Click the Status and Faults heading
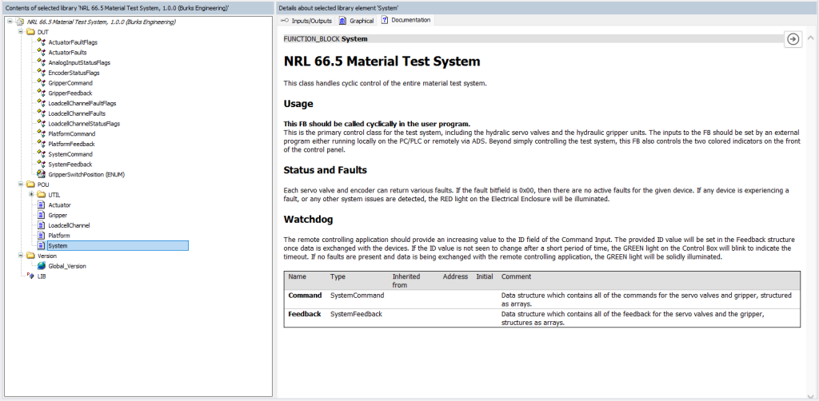This screenshot has width=819, height=401. (326, 170)
